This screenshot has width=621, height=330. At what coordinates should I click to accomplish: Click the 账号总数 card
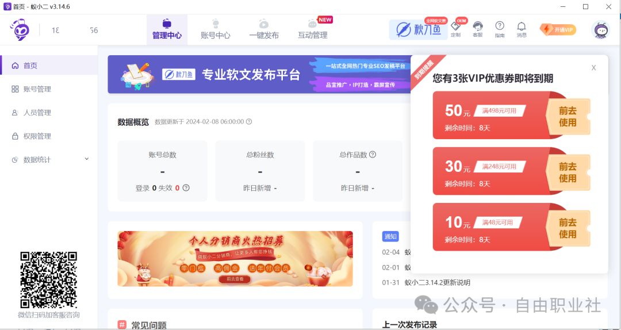click(162, 171)
